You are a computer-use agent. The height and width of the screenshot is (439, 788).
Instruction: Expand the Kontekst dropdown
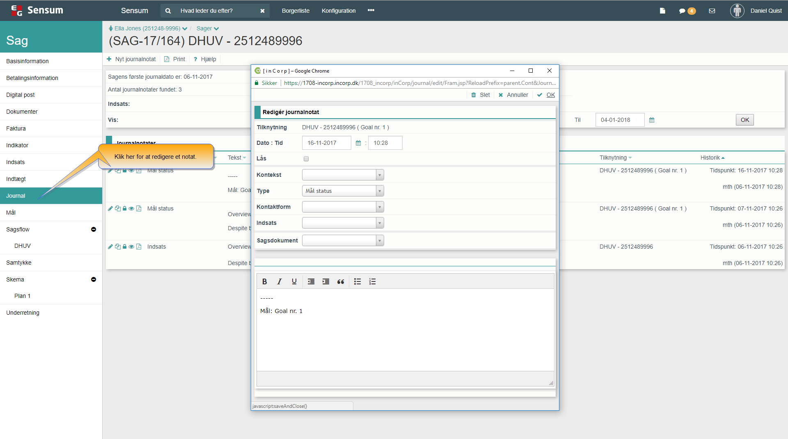coord(343,175)
